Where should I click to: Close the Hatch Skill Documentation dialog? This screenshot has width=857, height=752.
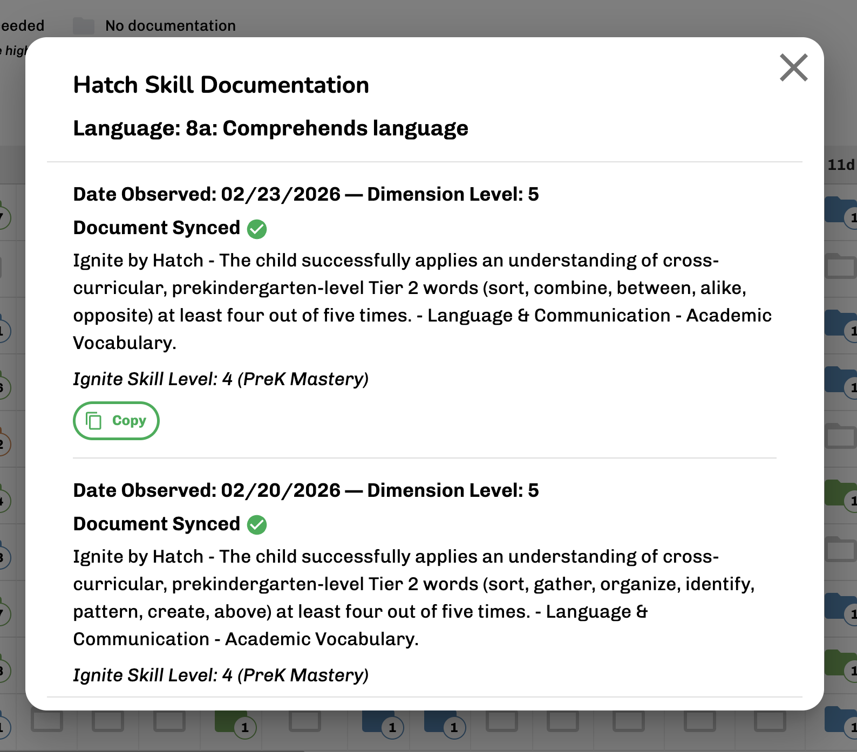point(793,68)
